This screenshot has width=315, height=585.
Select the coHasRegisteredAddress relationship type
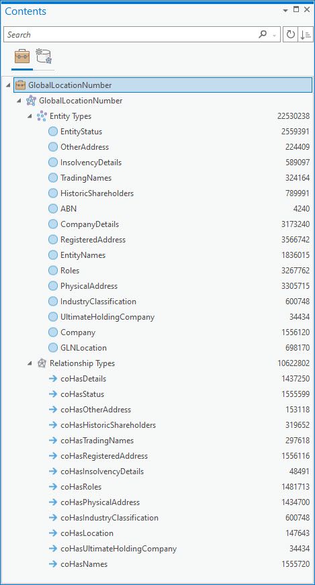104,456
